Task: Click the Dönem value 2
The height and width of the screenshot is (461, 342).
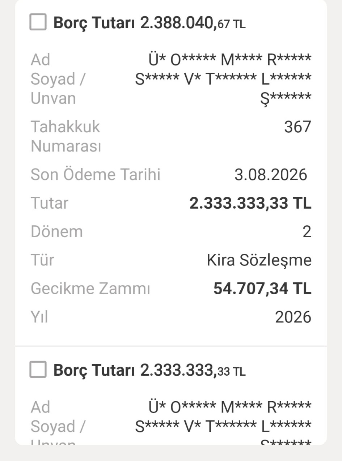Action: click(x=307, y=232)
